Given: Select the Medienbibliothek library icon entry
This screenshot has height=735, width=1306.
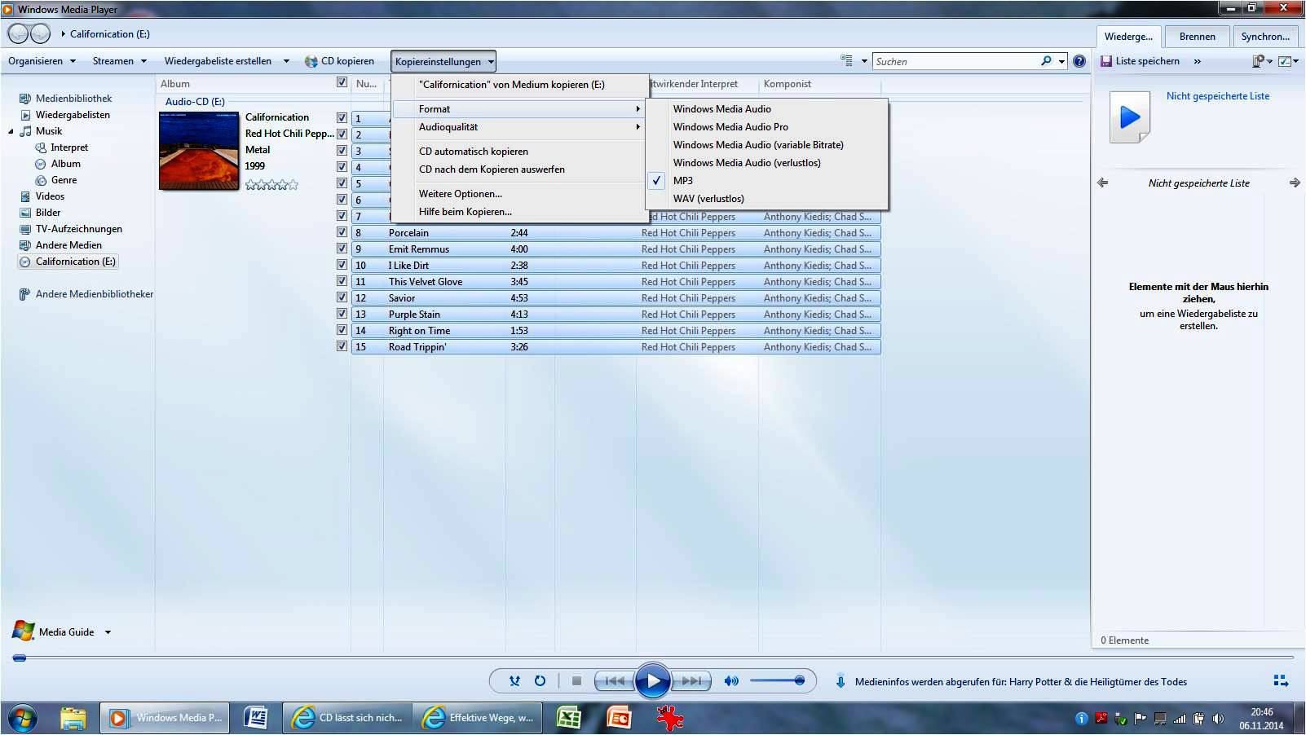Looking at the screenshot, I should [x=65, y=99].
